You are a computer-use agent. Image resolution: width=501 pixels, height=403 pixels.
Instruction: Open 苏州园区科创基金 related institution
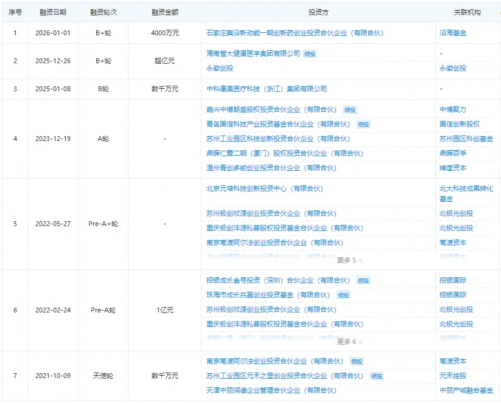pos(466,139)
